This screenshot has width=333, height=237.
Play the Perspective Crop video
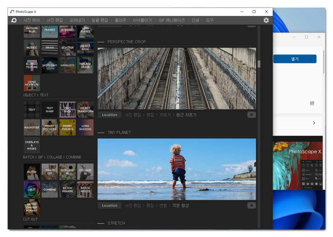(251, 115)
